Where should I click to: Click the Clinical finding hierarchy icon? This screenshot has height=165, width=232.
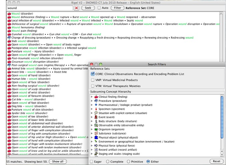[96, 97]
